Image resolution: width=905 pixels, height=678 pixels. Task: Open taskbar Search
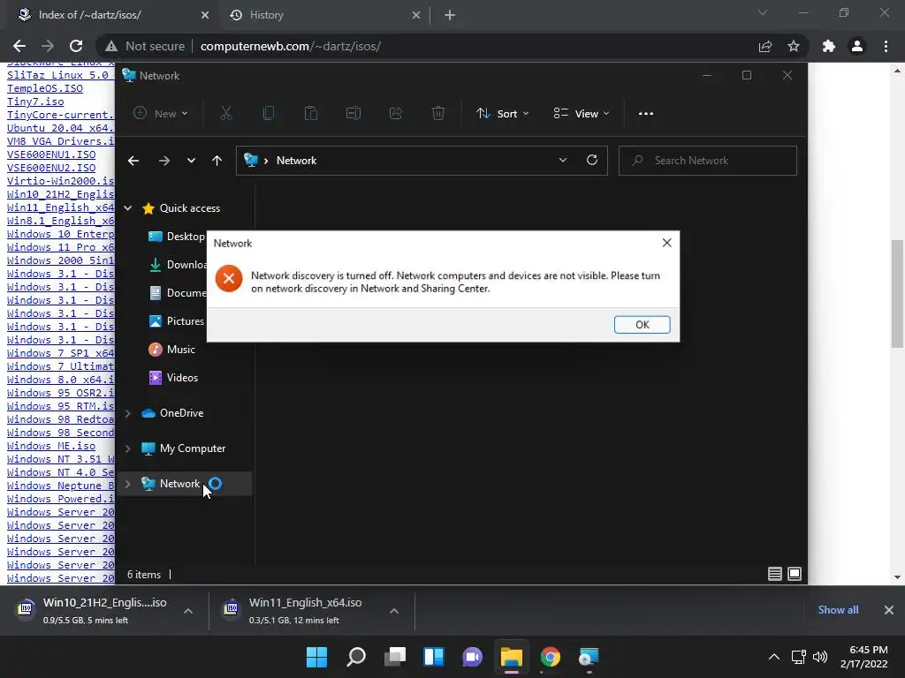356,657
